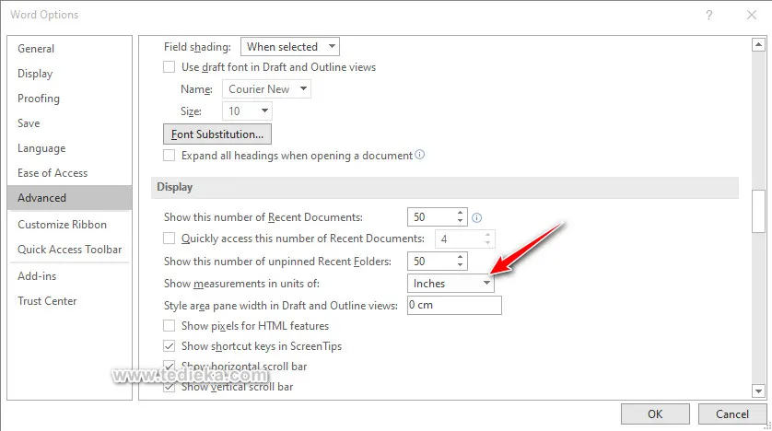This screenshot has height=431, width=772.
Task: Click the Style area pane width field
Action: [x=453, y=305]
